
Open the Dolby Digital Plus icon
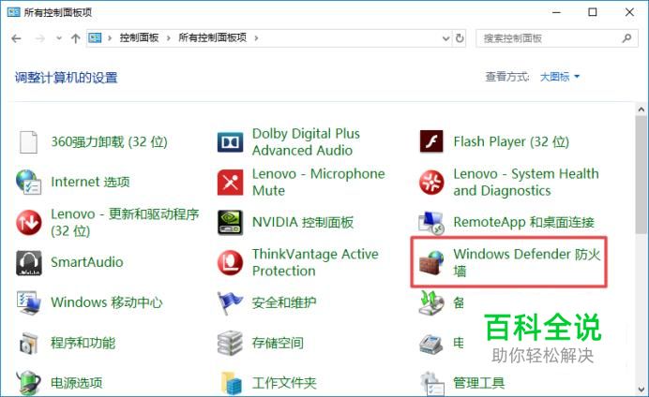tap(230, 142)
